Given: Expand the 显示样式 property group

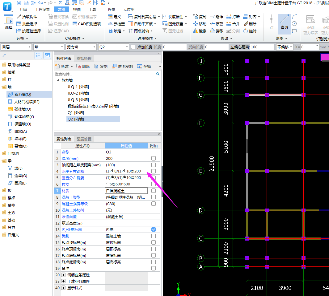Looking at the screenshot, I should (x=63, y=288).
